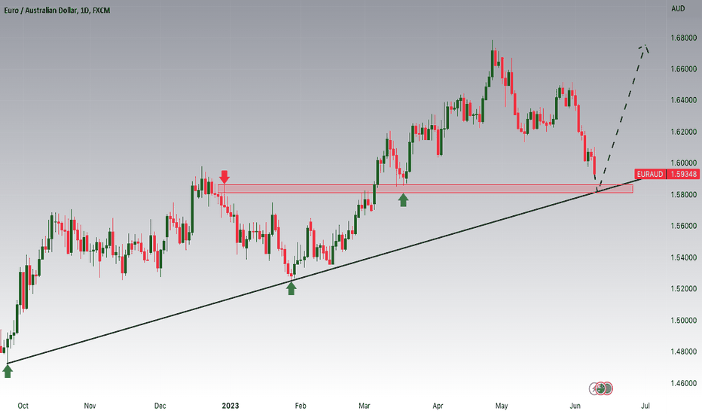Click the May label on the time axis
This screenshot has width=702, height=414.
coord(502,406)
